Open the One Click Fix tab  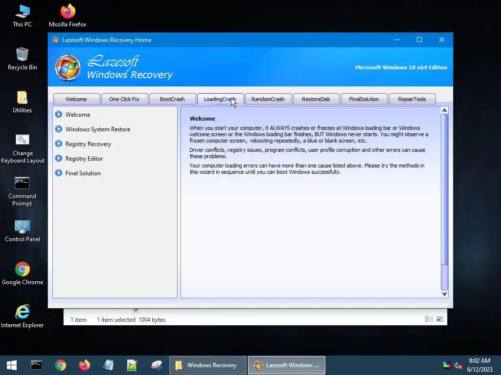[x=124, y=99]
